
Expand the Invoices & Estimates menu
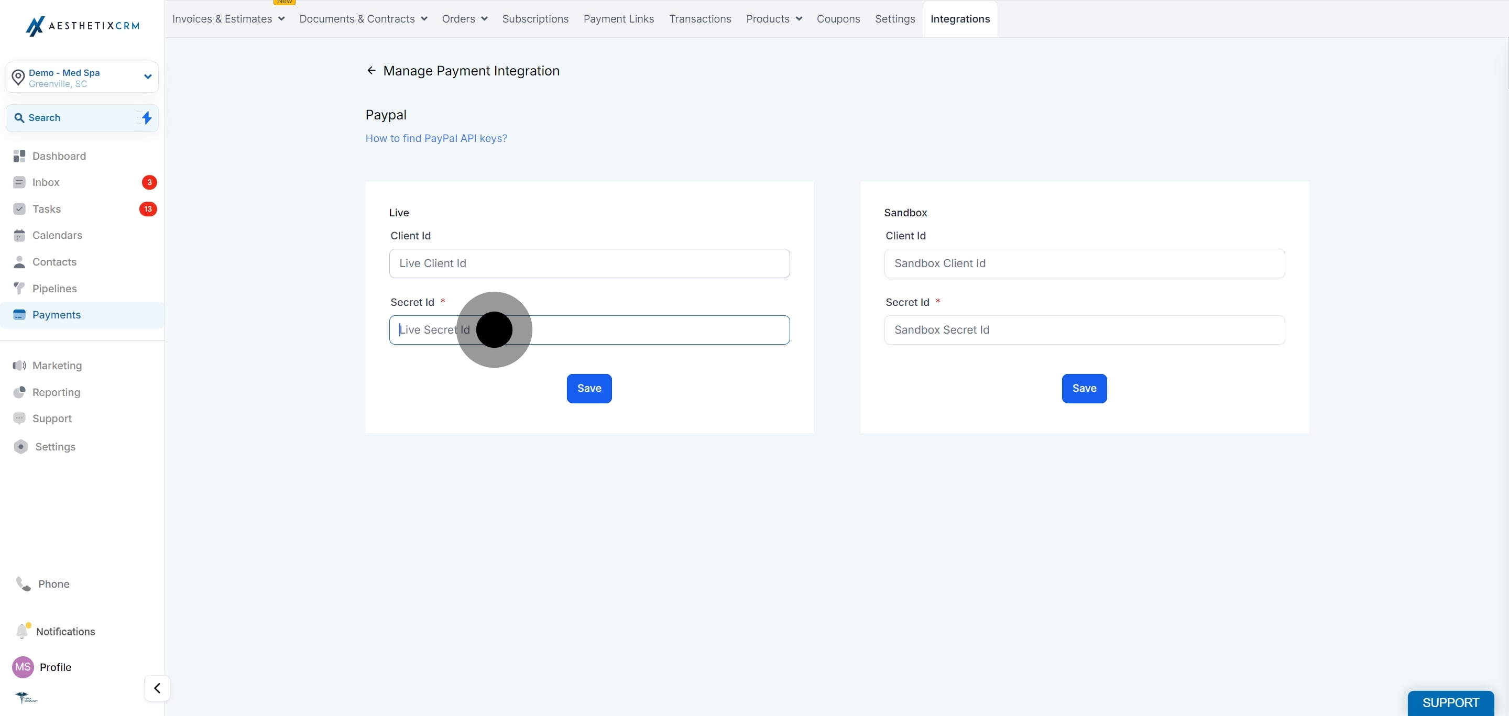point(228,19)
